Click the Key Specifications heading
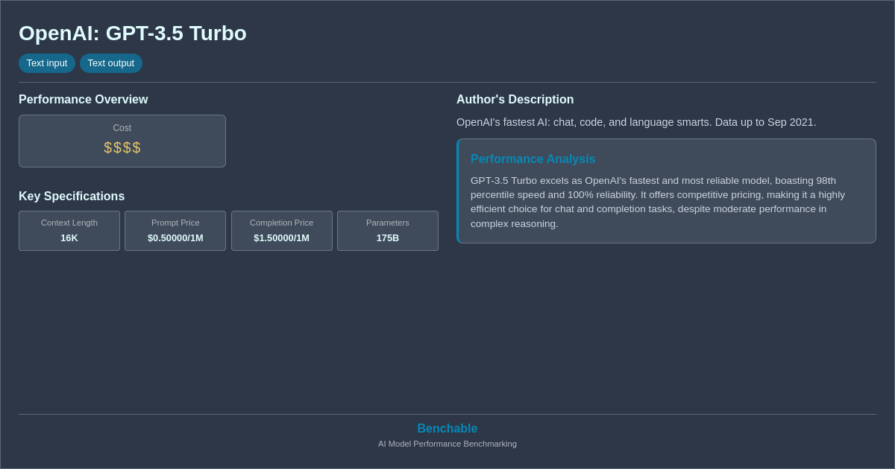The width and height of the screenshot is (895, 469). (x=71, y=196)
